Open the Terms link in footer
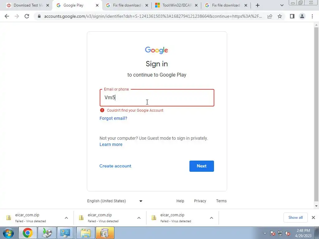Viewport: 319px width, 239px height. coord(221,201)
